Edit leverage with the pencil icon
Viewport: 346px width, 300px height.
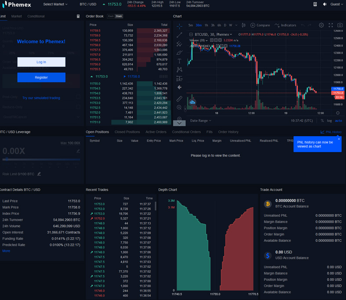coord(78,151)
